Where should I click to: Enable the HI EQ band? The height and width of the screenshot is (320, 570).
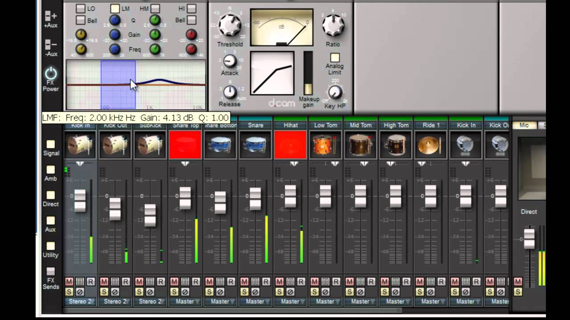click(191, 8)
